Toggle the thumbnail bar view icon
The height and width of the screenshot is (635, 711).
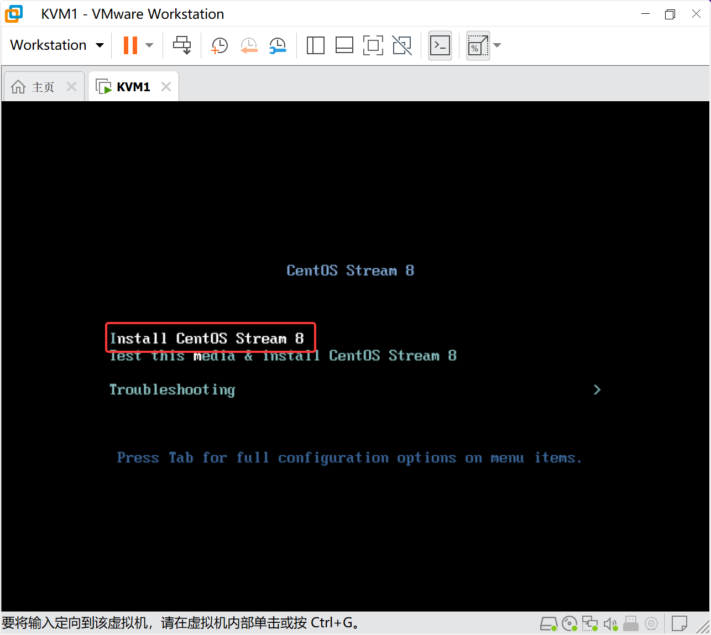click(x=344, y=45)
